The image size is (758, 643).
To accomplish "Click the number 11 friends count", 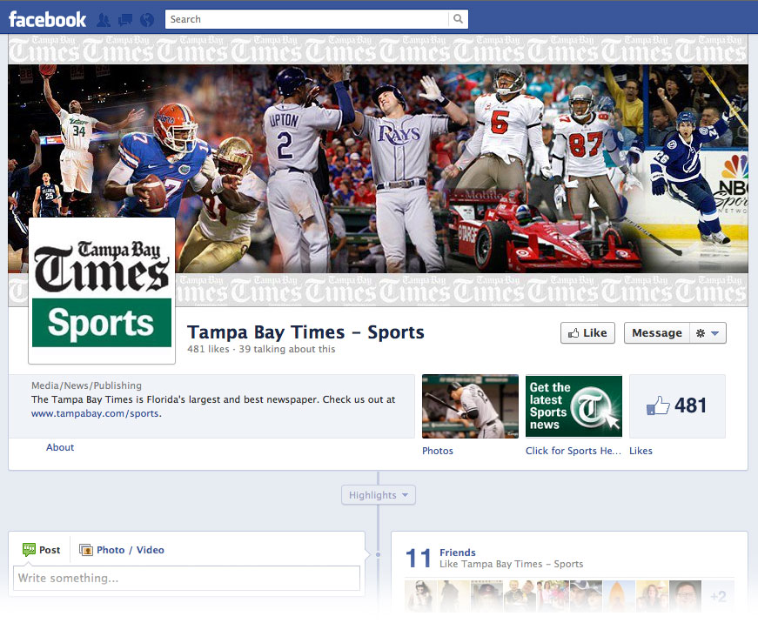I will click(x=418, y=559).
